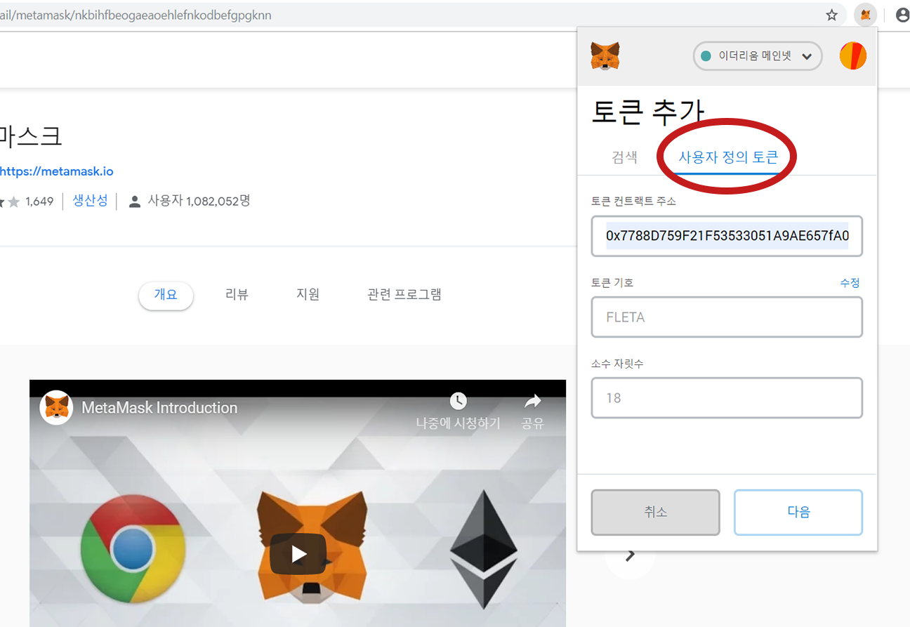Click inside the 토큰 컨트랙트 주소 field
The image size is (910, 627).
727,236
